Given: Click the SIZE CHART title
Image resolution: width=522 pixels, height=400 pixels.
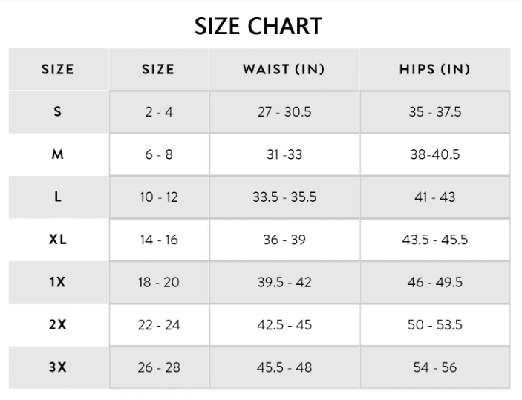Looking at the screenshot, I should (x=258, y=26).
